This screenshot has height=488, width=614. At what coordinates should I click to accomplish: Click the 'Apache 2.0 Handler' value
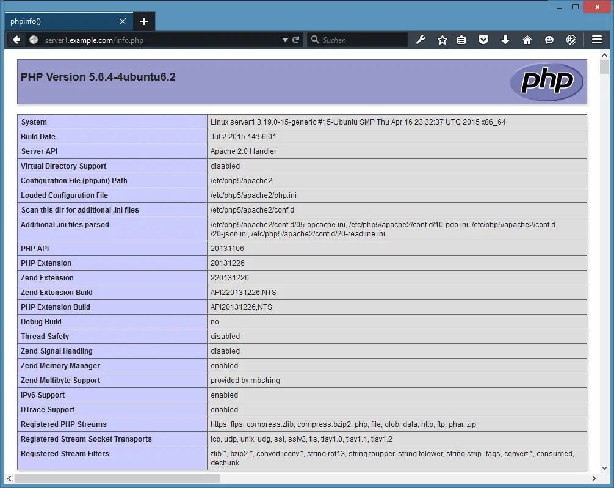tap(243, 151)
